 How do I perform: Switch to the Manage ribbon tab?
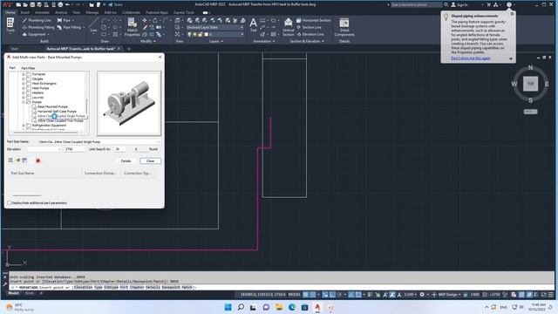tap(92, 12)
